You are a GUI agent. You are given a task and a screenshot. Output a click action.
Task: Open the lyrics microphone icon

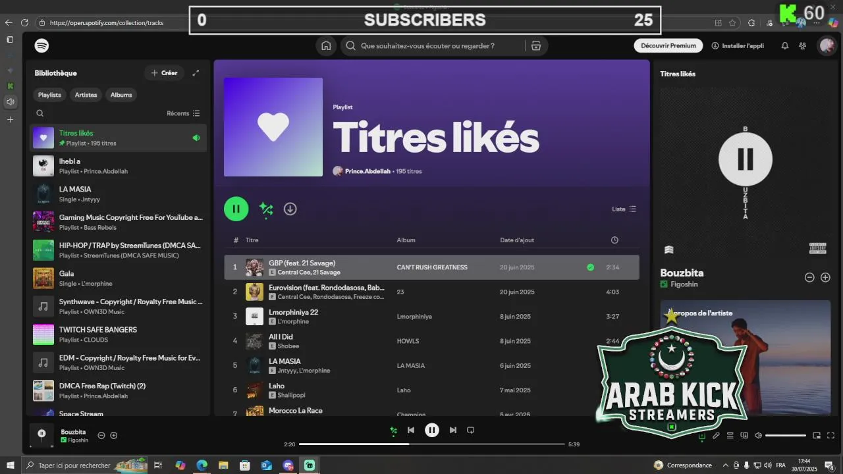pyautogui.click(x=716, y=435)
